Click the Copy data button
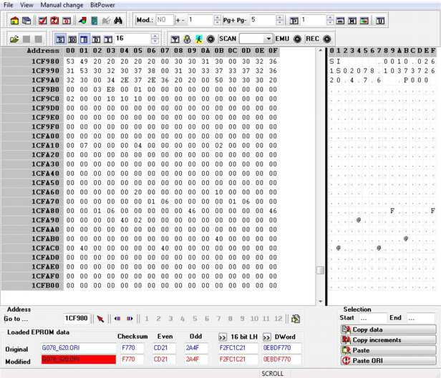The width and height of the screenshot is (441, 378). tap(387, 329)
